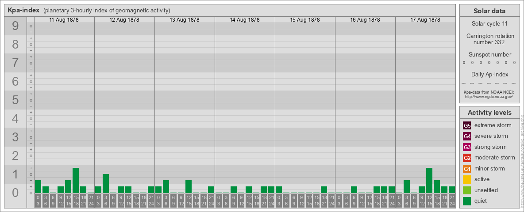The width and height of the screenshot is (524, 212).
Task: Select the 17 Aug 1878 date header
Action: coord(425,20)
